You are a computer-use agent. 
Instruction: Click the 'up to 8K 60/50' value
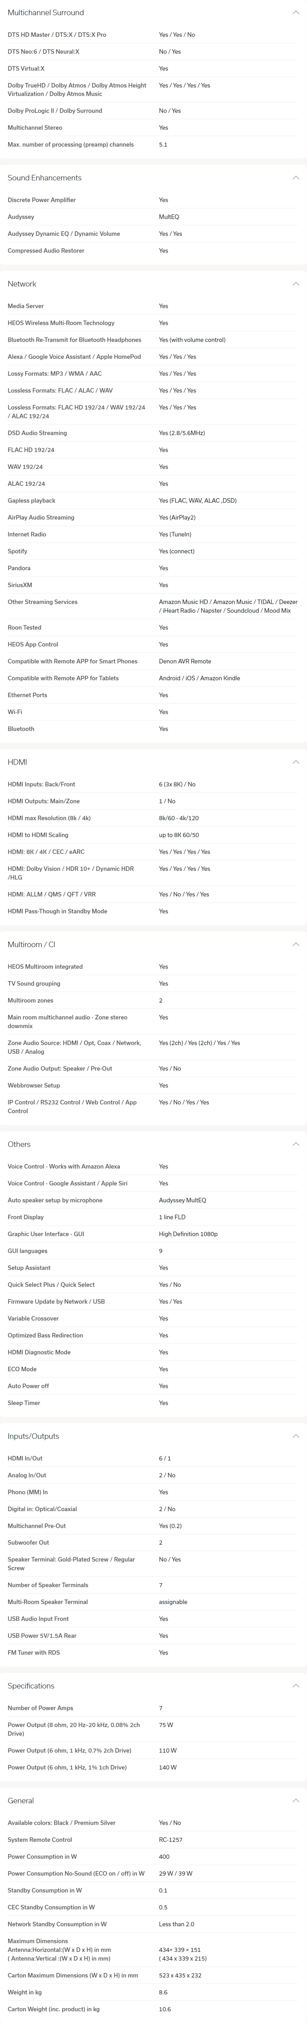(179, 835)
